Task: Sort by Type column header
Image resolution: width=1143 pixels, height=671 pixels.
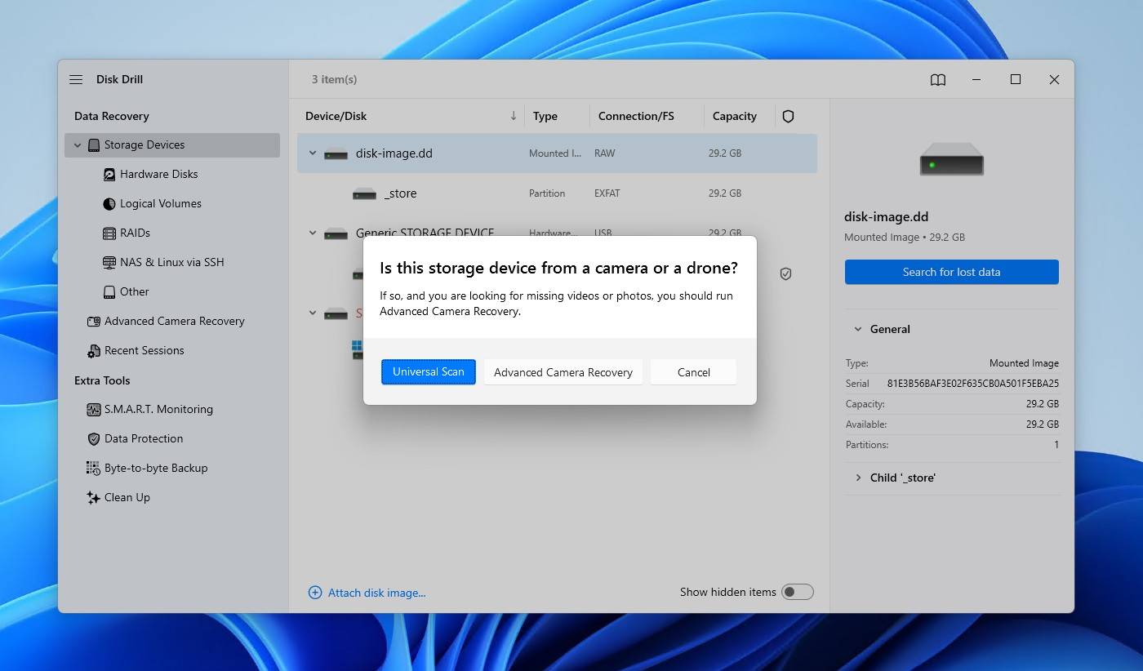Action: [545, 117]
